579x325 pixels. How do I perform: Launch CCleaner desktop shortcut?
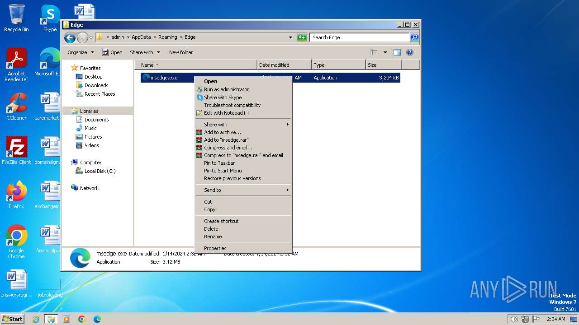[16, 107]
